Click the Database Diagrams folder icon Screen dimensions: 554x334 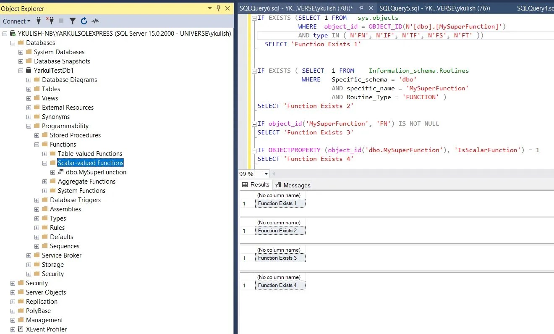pos(37,80)
